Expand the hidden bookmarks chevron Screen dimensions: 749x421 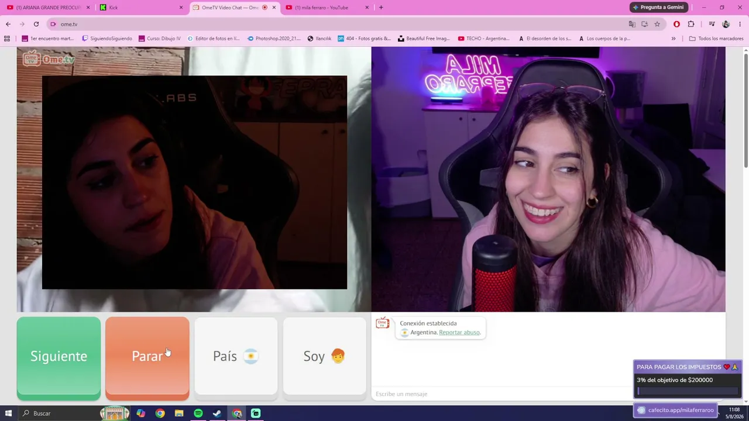click(674, 39)
